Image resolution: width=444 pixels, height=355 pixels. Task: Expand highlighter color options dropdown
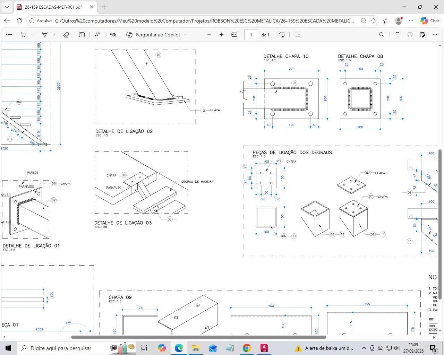pos(33,35)
